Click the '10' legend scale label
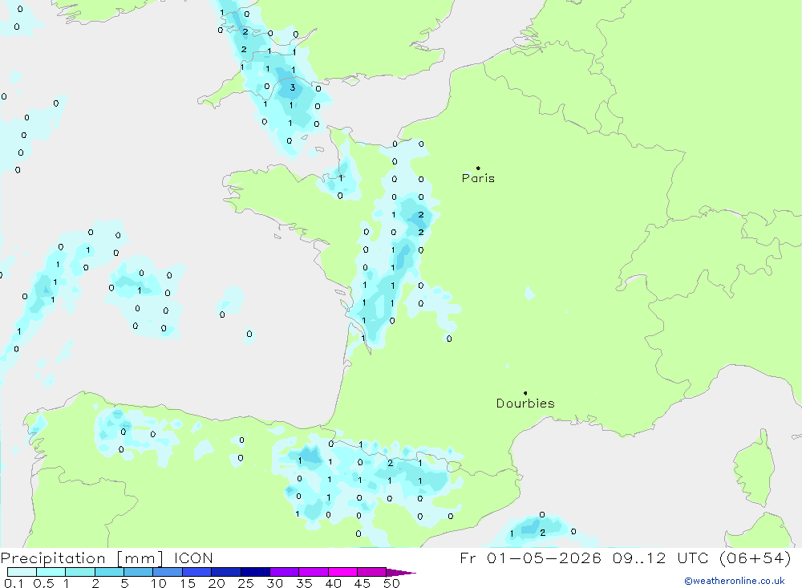802x588 pixels. (x=159, y=583)
